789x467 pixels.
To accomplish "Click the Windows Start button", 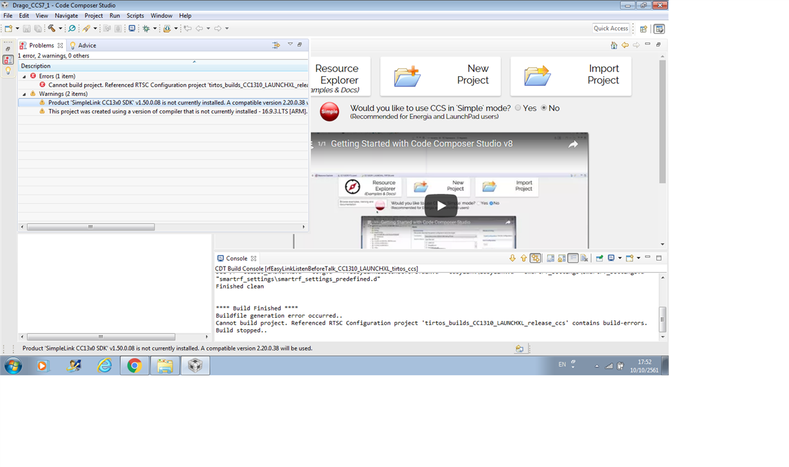I will coord(13,366).
